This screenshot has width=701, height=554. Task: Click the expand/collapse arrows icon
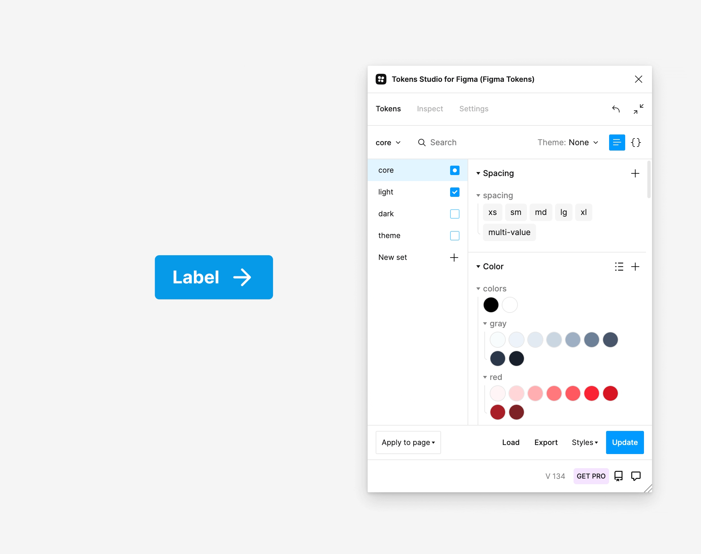(638, 109)
